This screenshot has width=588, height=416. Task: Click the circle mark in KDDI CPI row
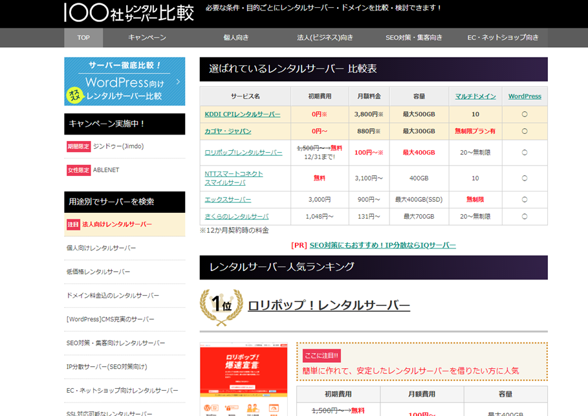click(x=525, y=115)
